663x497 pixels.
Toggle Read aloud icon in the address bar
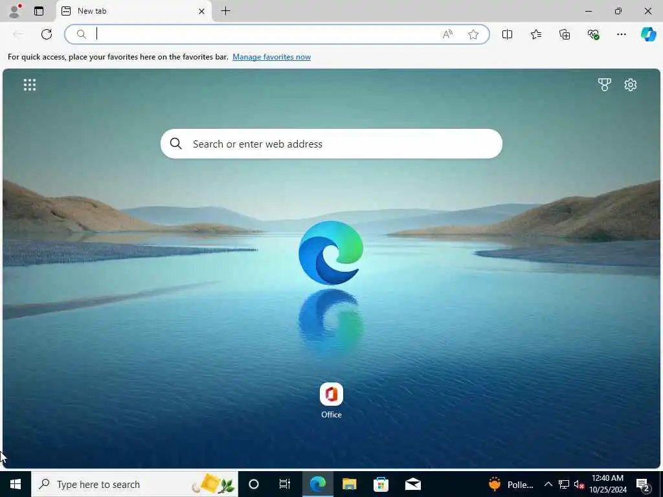447,34
